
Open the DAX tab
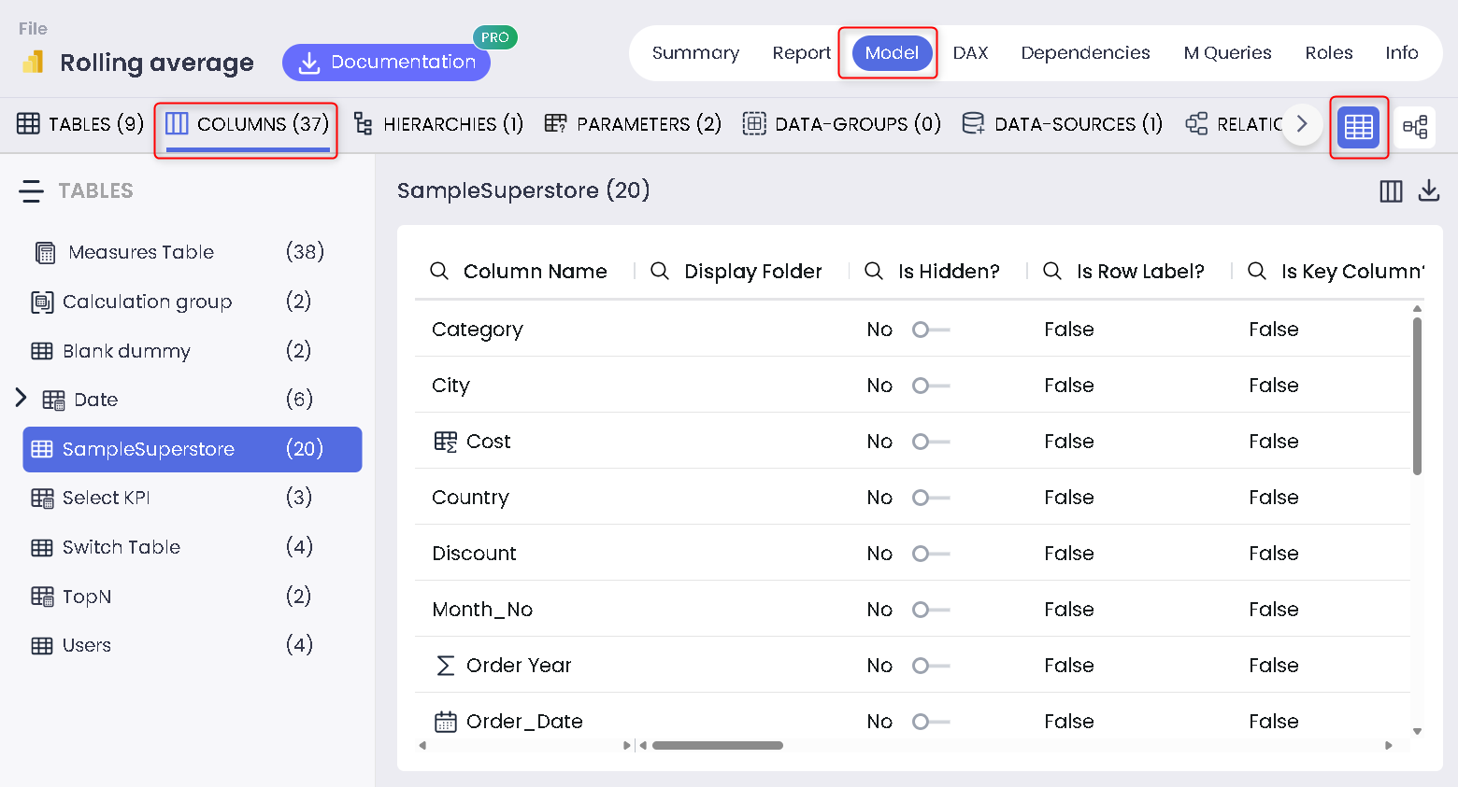click(x=970, y=53)
